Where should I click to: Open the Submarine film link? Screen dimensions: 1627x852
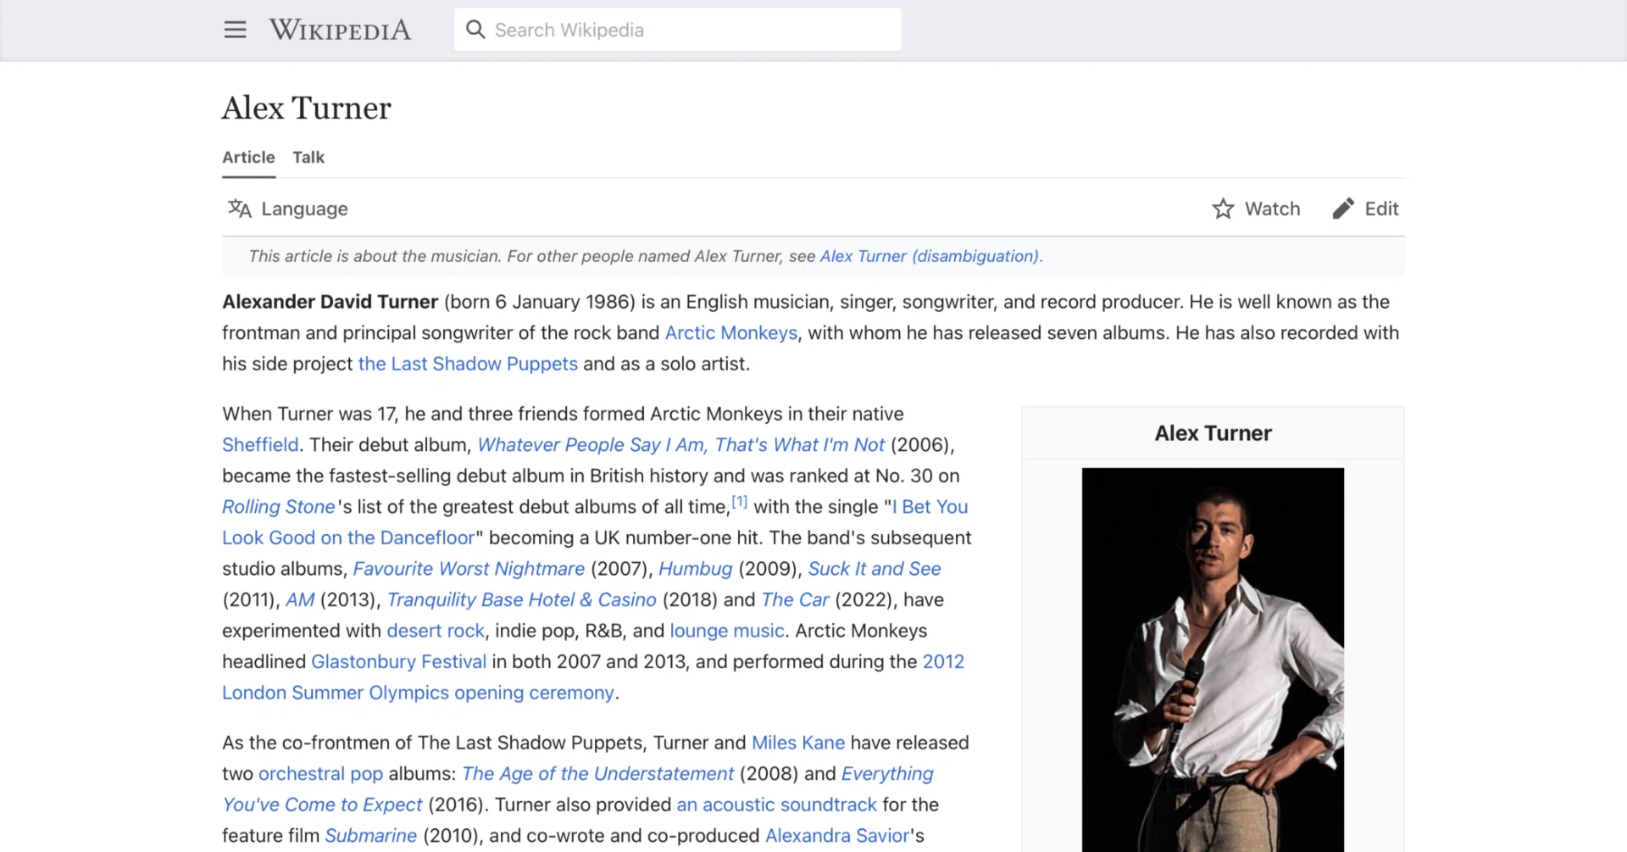[x=371, y=836]
